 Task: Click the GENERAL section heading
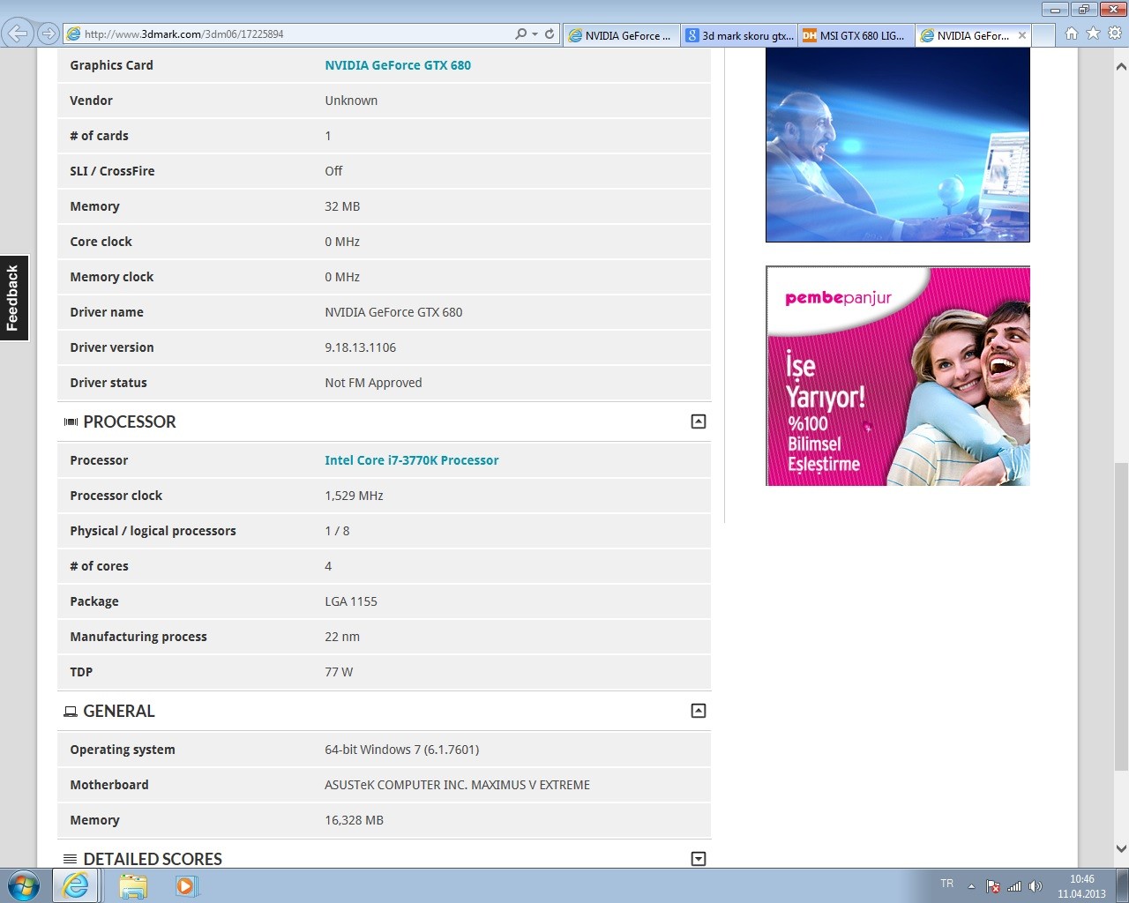pyautogui.click(x=119, y=711)
